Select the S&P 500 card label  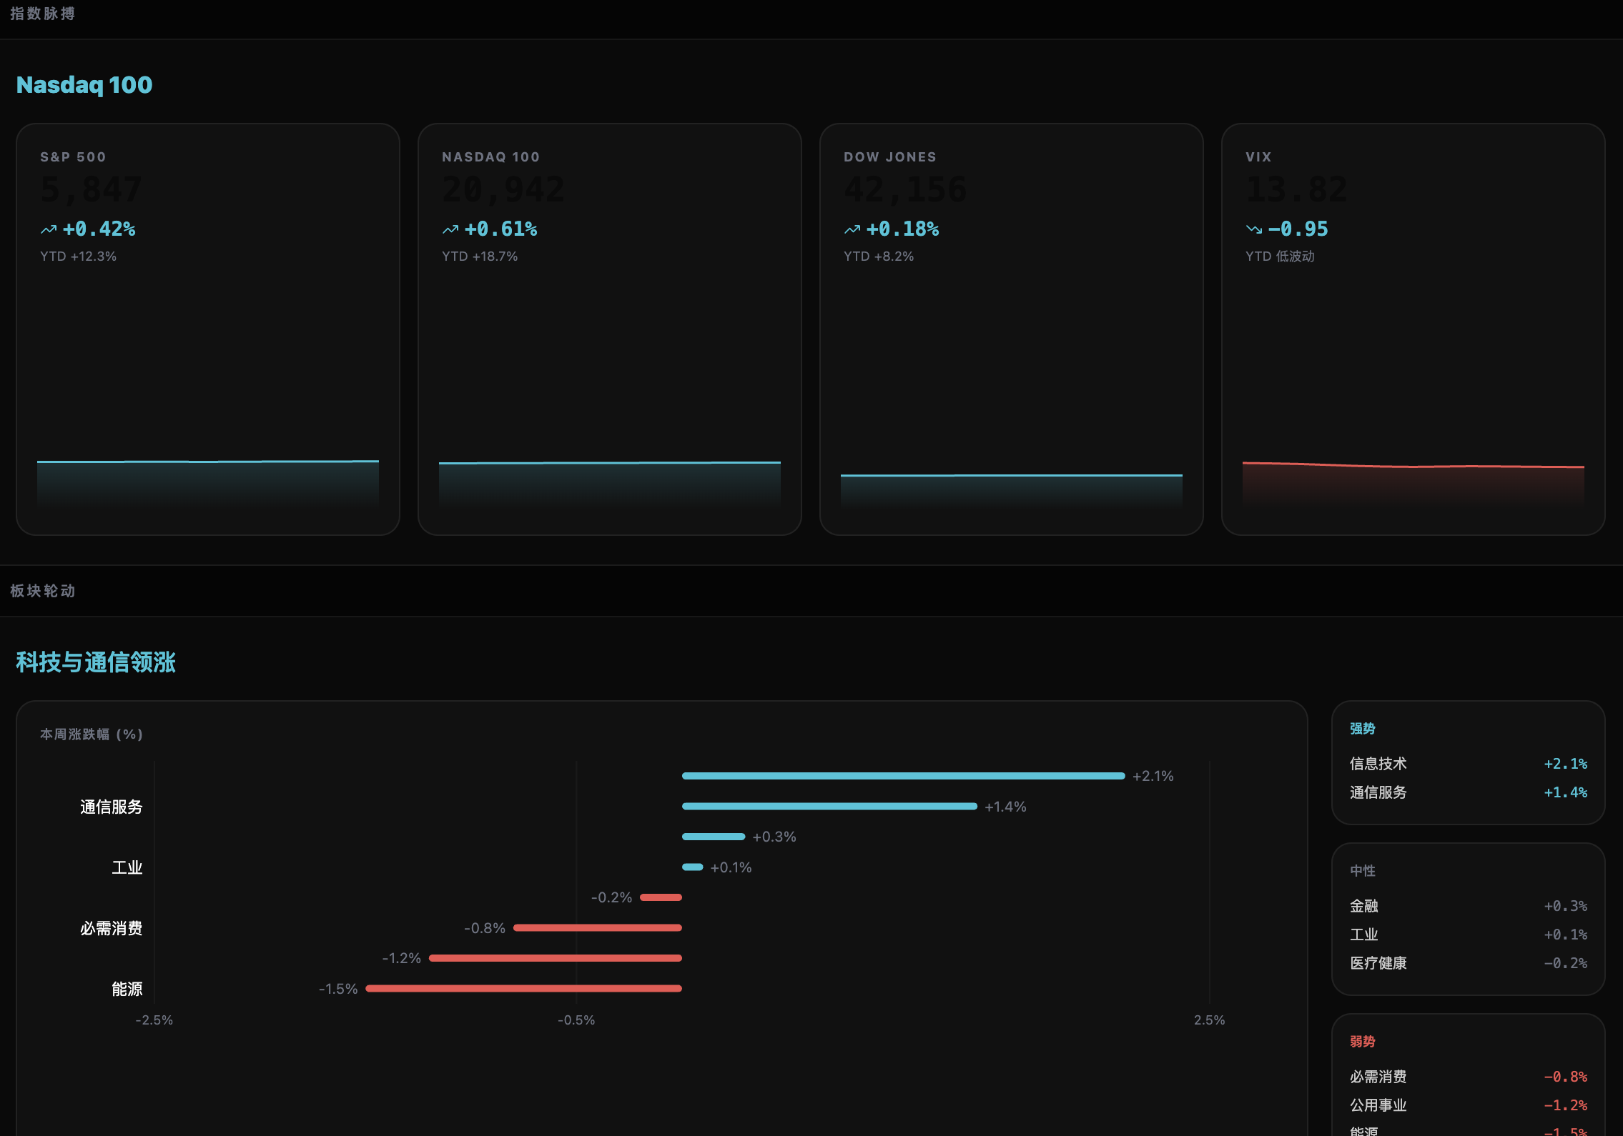click(73, 157)
